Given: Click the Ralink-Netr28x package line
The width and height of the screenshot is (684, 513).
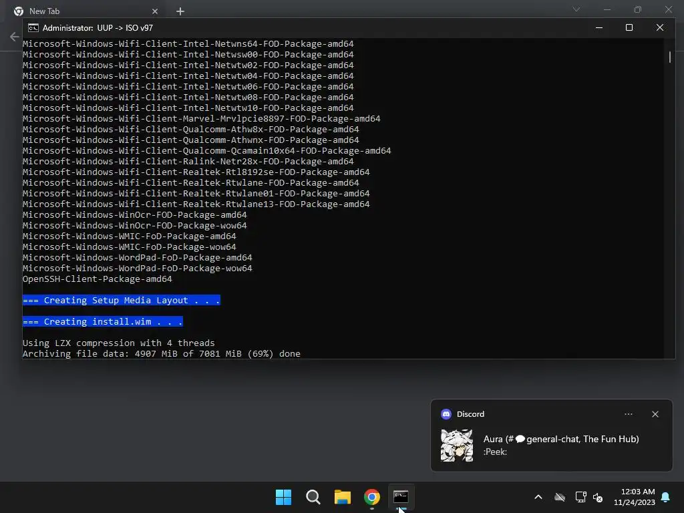Looking at the screenshot, I should point(188,162).
